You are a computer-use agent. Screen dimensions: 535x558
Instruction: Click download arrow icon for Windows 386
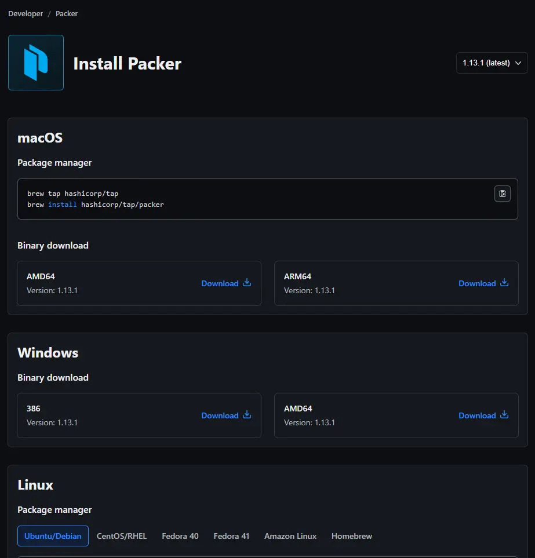[247, 415]
